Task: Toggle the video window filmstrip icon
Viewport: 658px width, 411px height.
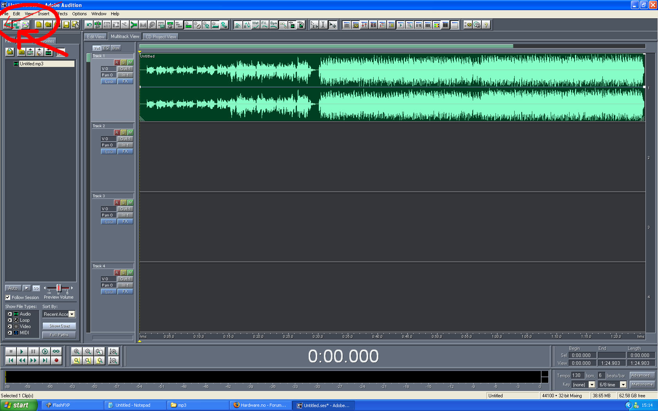Action: [445, 25]
